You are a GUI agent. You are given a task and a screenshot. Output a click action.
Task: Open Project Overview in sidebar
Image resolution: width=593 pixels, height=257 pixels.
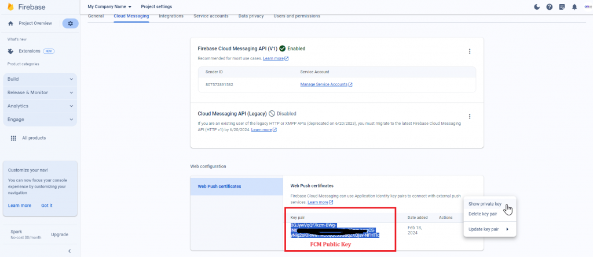point(35,24)
